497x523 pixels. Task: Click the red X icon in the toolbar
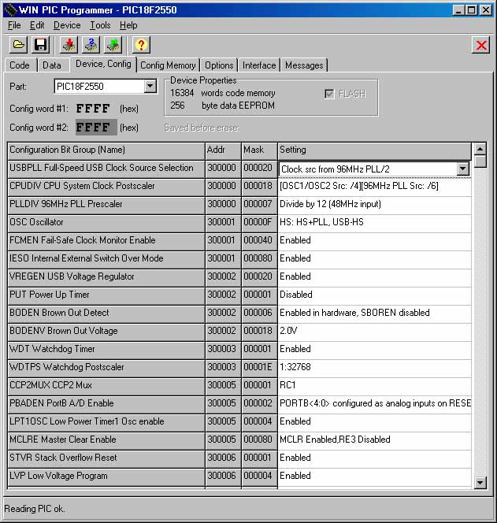481,45
